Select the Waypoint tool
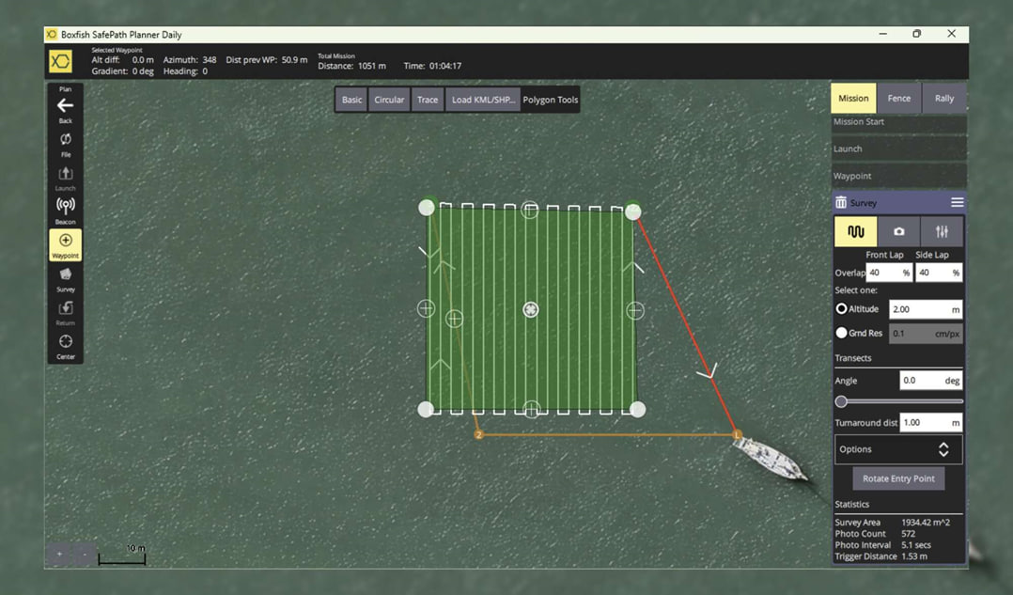This screenshot has width=1013, height=595. 65,243
